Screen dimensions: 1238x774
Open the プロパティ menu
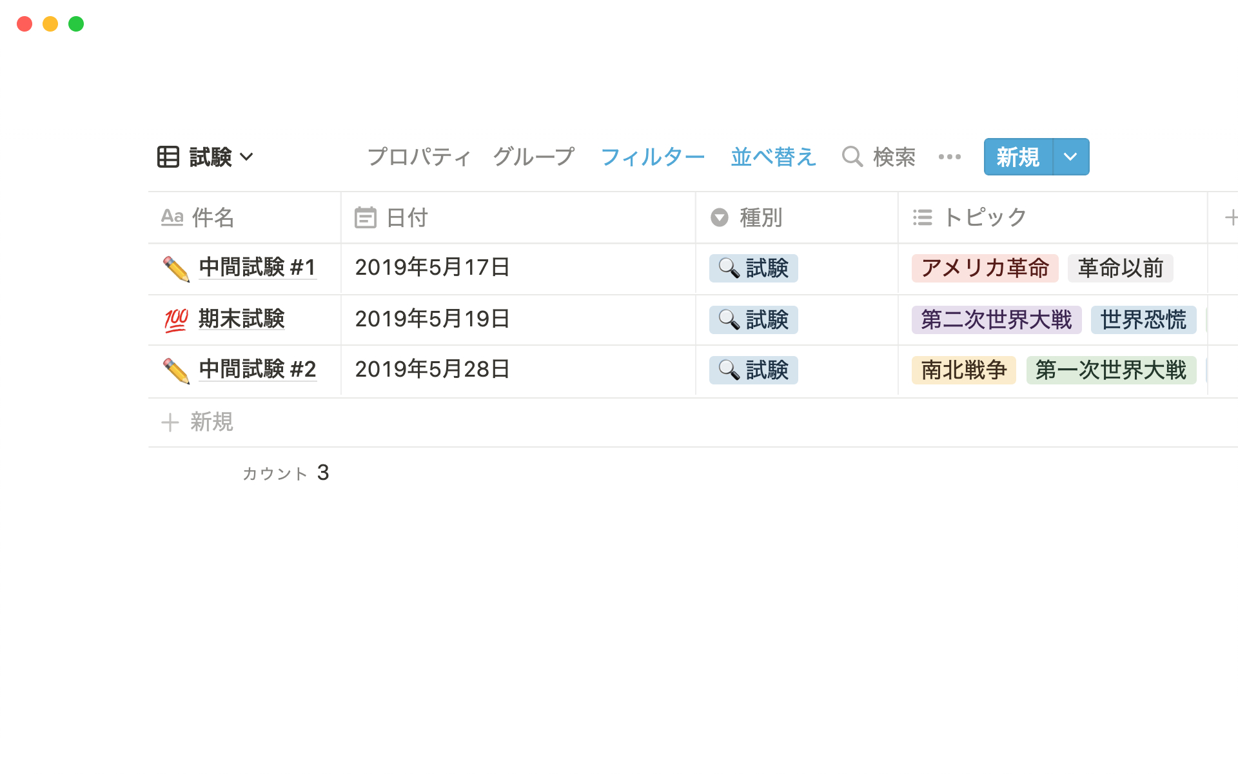419,157
